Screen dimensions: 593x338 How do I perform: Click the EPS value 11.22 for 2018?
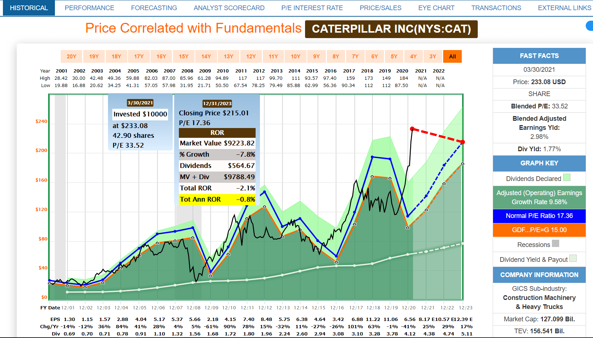click(x=373, y=319)
